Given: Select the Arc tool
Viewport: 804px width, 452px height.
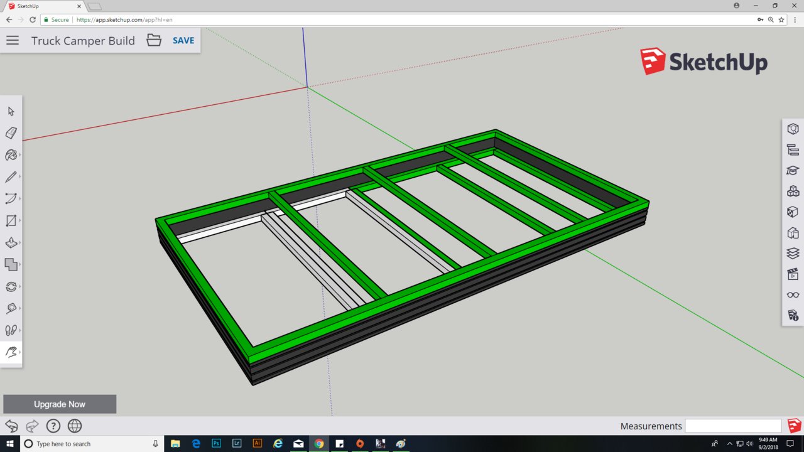Looking at the screenshot, I should coord(11,199).
